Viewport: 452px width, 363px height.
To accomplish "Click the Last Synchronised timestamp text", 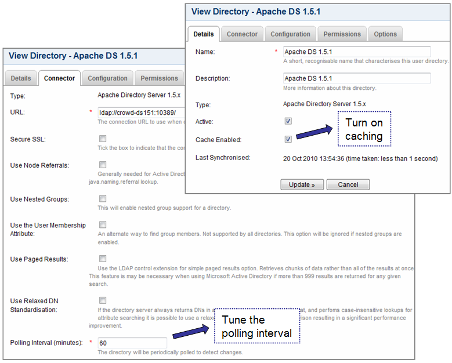I will coord(360,158).
